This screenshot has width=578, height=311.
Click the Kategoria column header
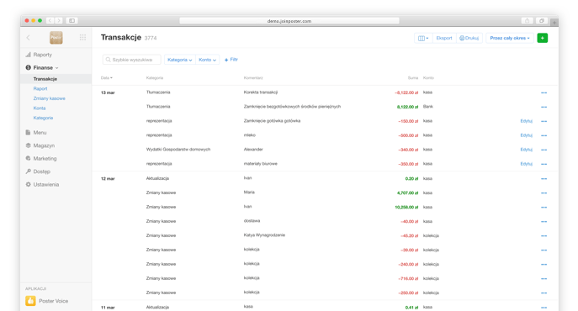click(155, 77)
